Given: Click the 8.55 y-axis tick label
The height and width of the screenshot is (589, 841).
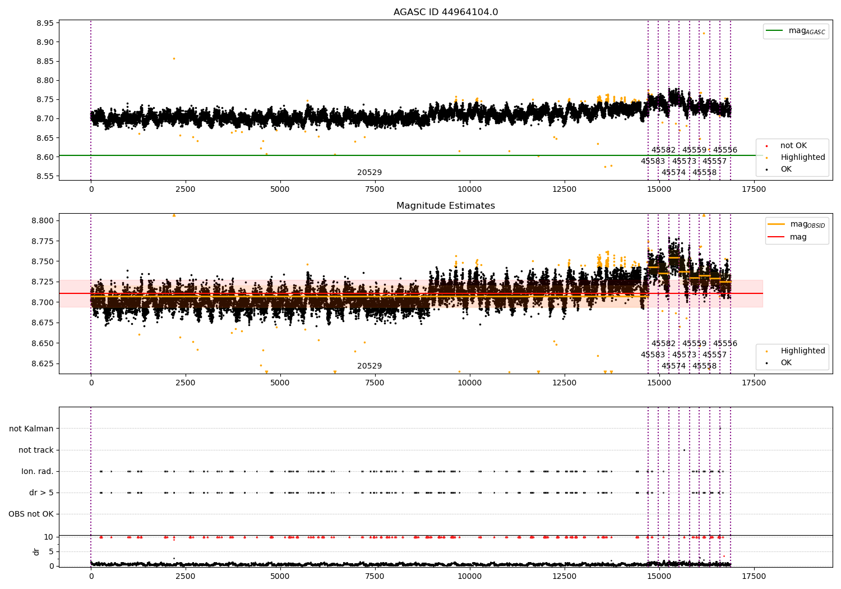Looking at the screenshot, I should 45,177.
